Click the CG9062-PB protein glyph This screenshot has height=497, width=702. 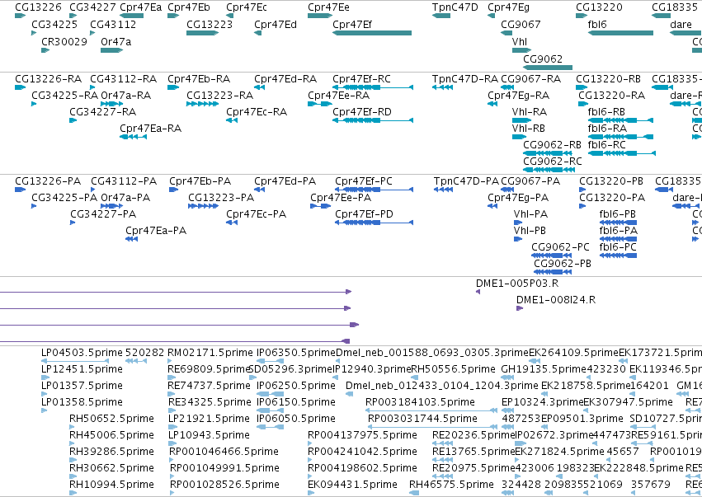click(553, 272)
